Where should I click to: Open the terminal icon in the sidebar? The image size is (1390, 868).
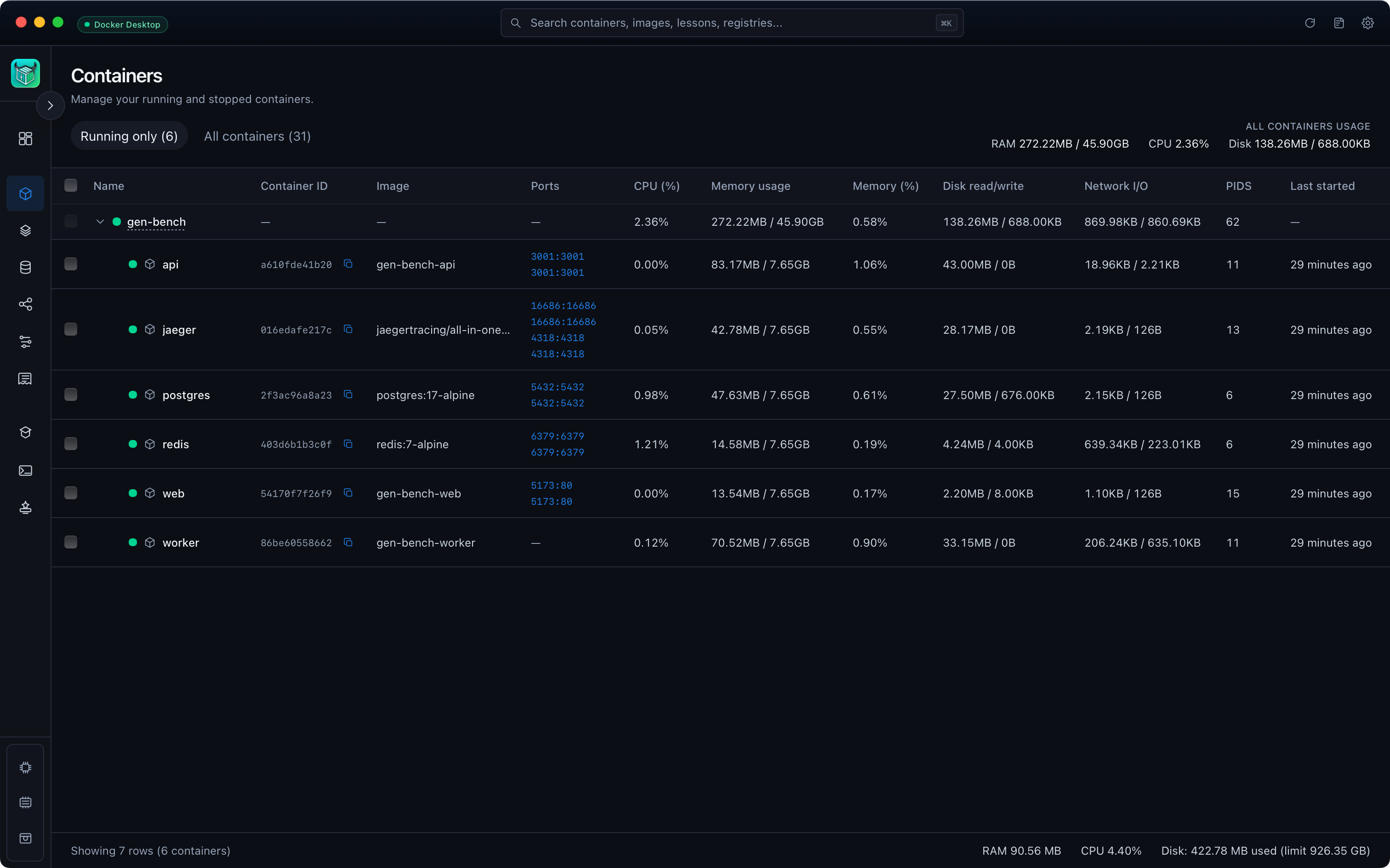point(25,470)
